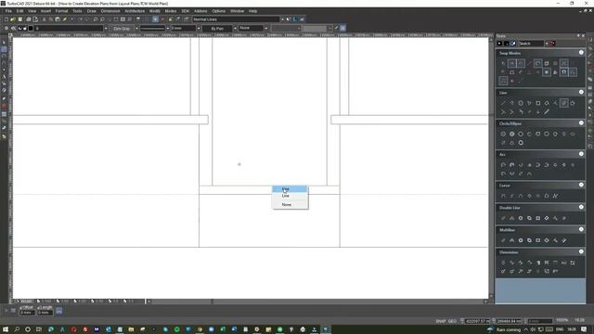Click the horizontal scrollbar below the canvas
594x334 pixels.
point(316,302)
